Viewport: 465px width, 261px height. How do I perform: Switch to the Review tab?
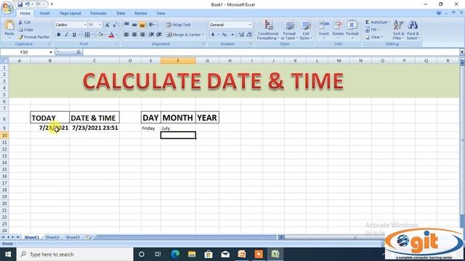tap(141, 13)
